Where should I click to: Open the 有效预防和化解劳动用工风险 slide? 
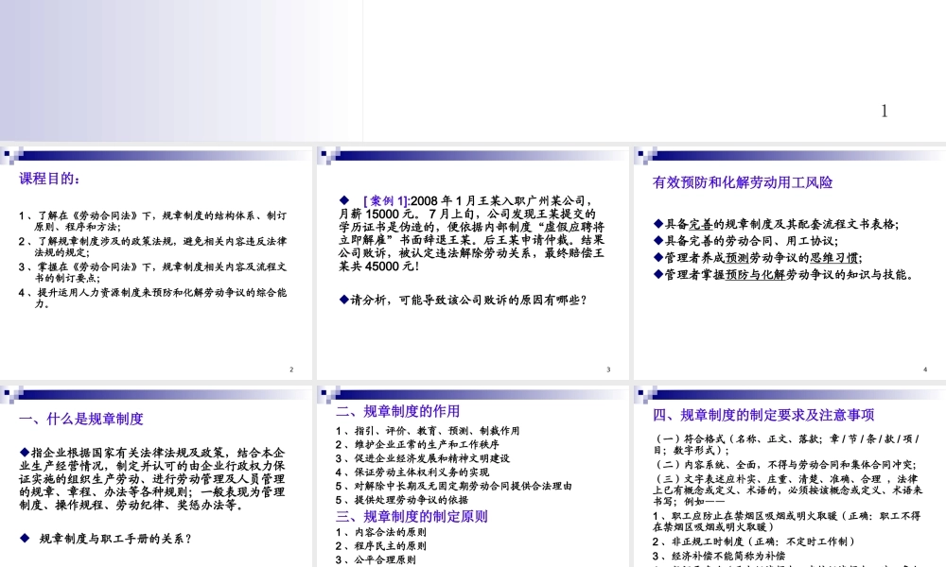[x=790, y=262]
